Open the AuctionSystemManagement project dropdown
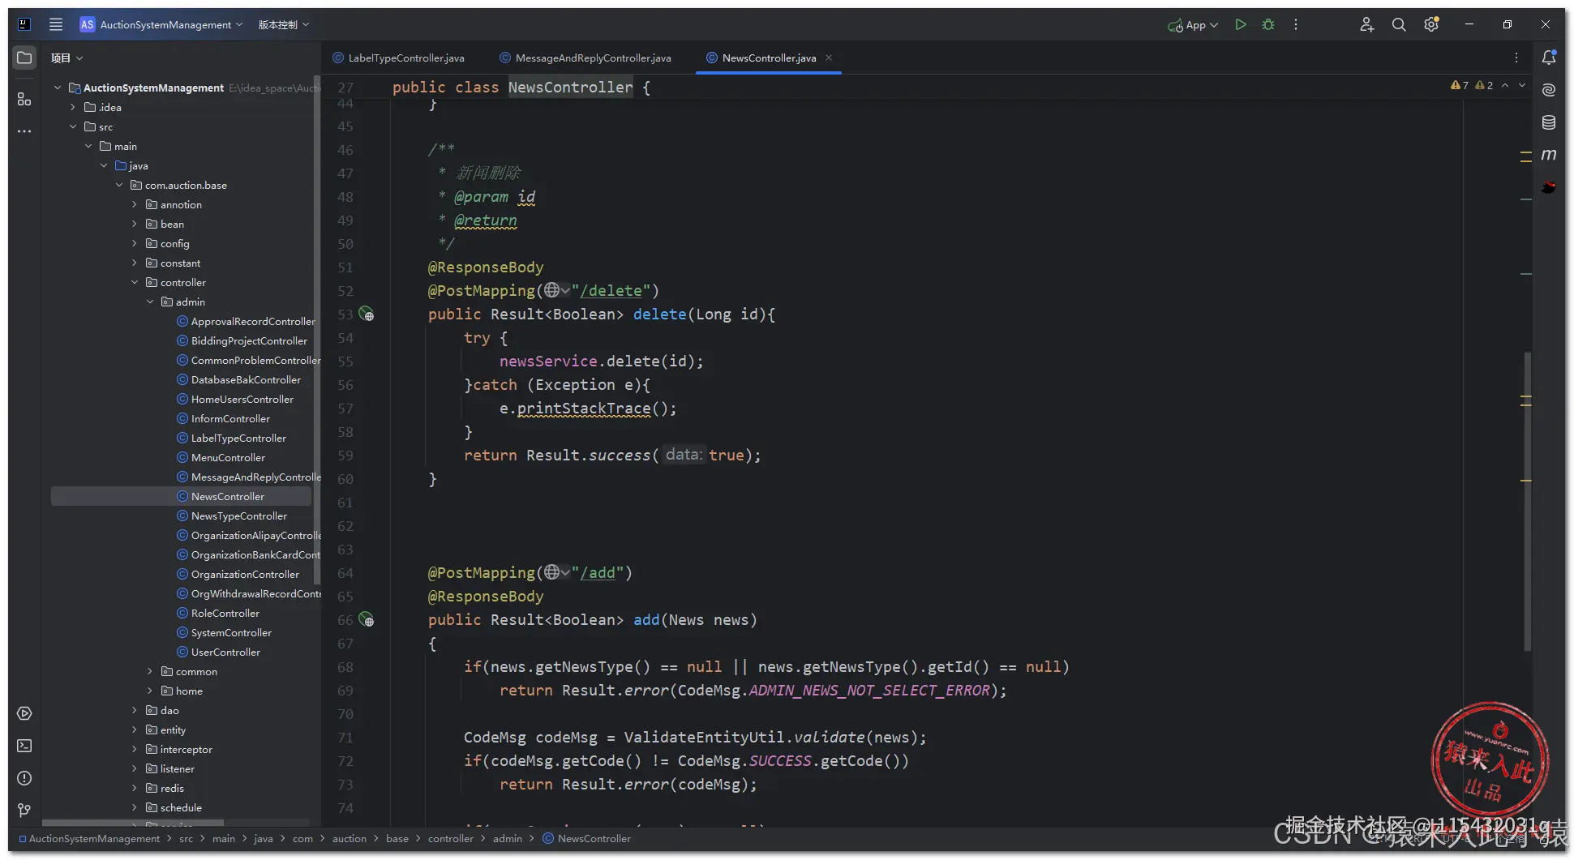1574x860 pixels. [x=161, y=24]
